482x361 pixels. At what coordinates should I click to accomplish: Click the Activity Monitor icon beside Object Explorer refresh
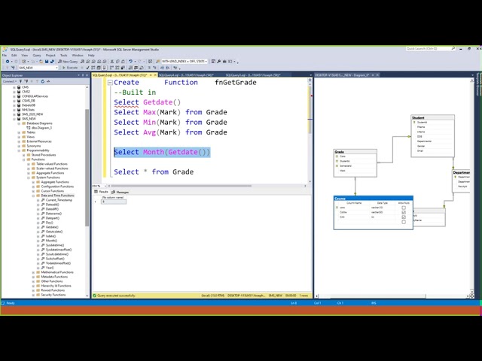click(x=48, y=81)
